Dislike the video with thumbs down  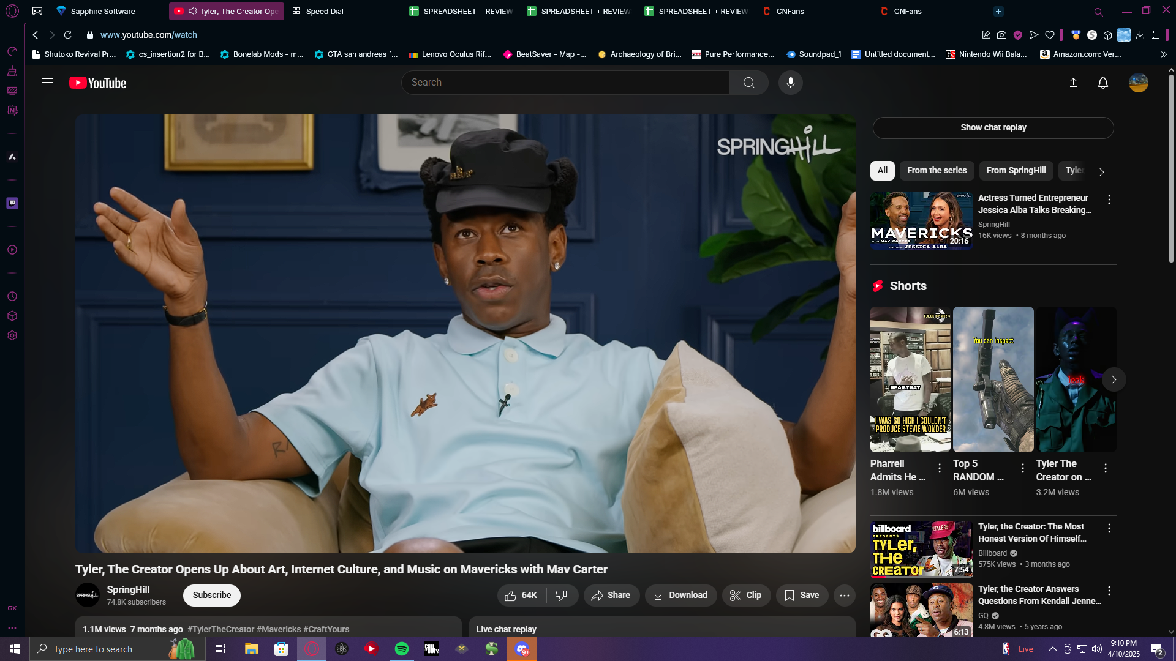coord(561,595)
